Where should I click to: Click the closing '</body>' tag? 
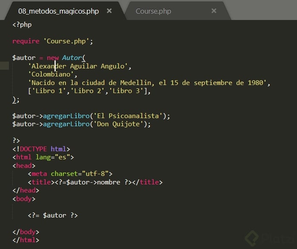pyautogui.click(x=26, y=232)
